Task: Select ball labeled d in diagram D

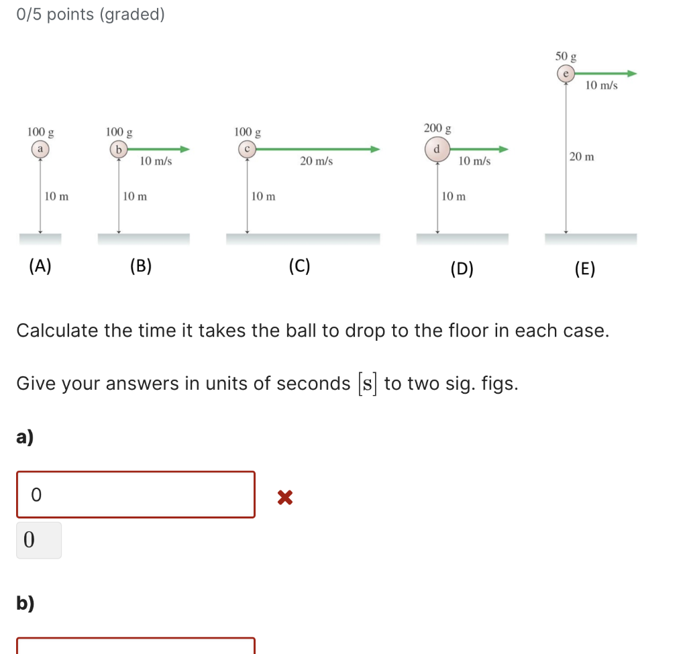Action: (x=437, y=149)
